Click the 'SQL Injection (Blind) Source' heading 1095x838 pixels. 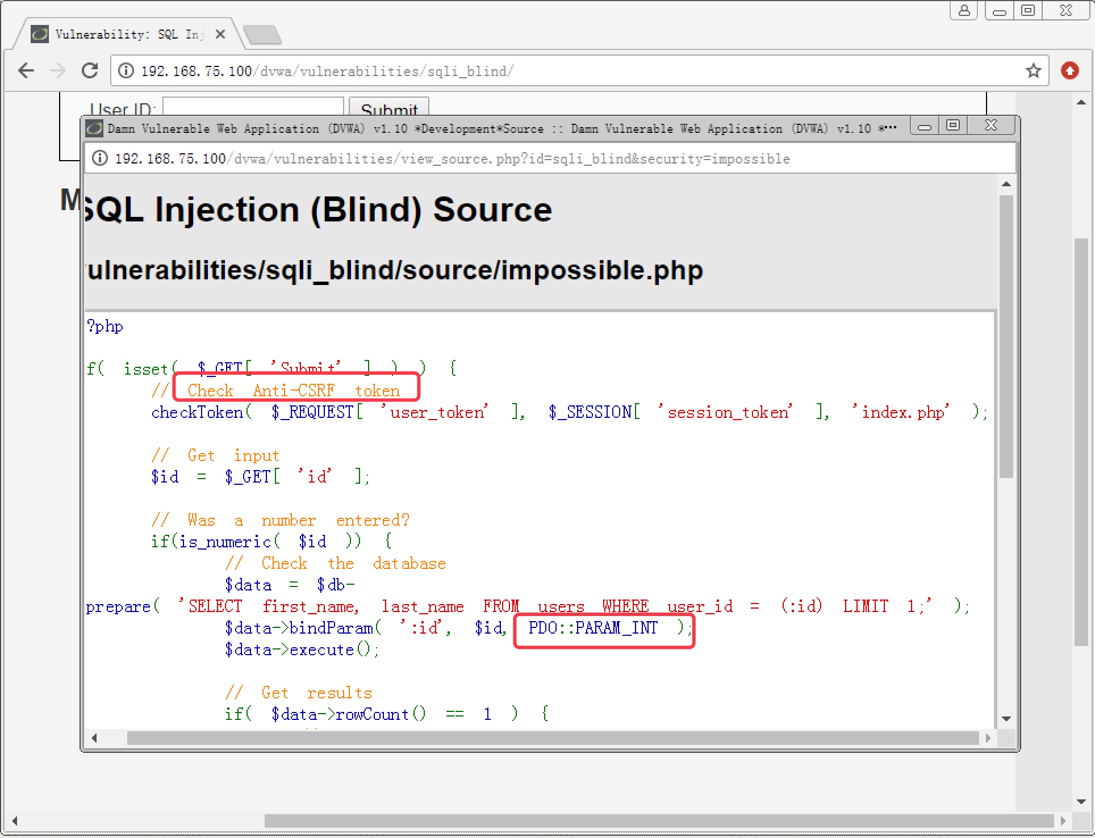point(318,210)
